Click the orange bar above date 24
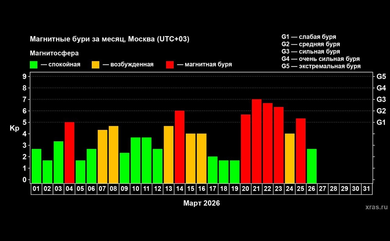This screenshot has width=390, height=241. (x=290, y=158)
